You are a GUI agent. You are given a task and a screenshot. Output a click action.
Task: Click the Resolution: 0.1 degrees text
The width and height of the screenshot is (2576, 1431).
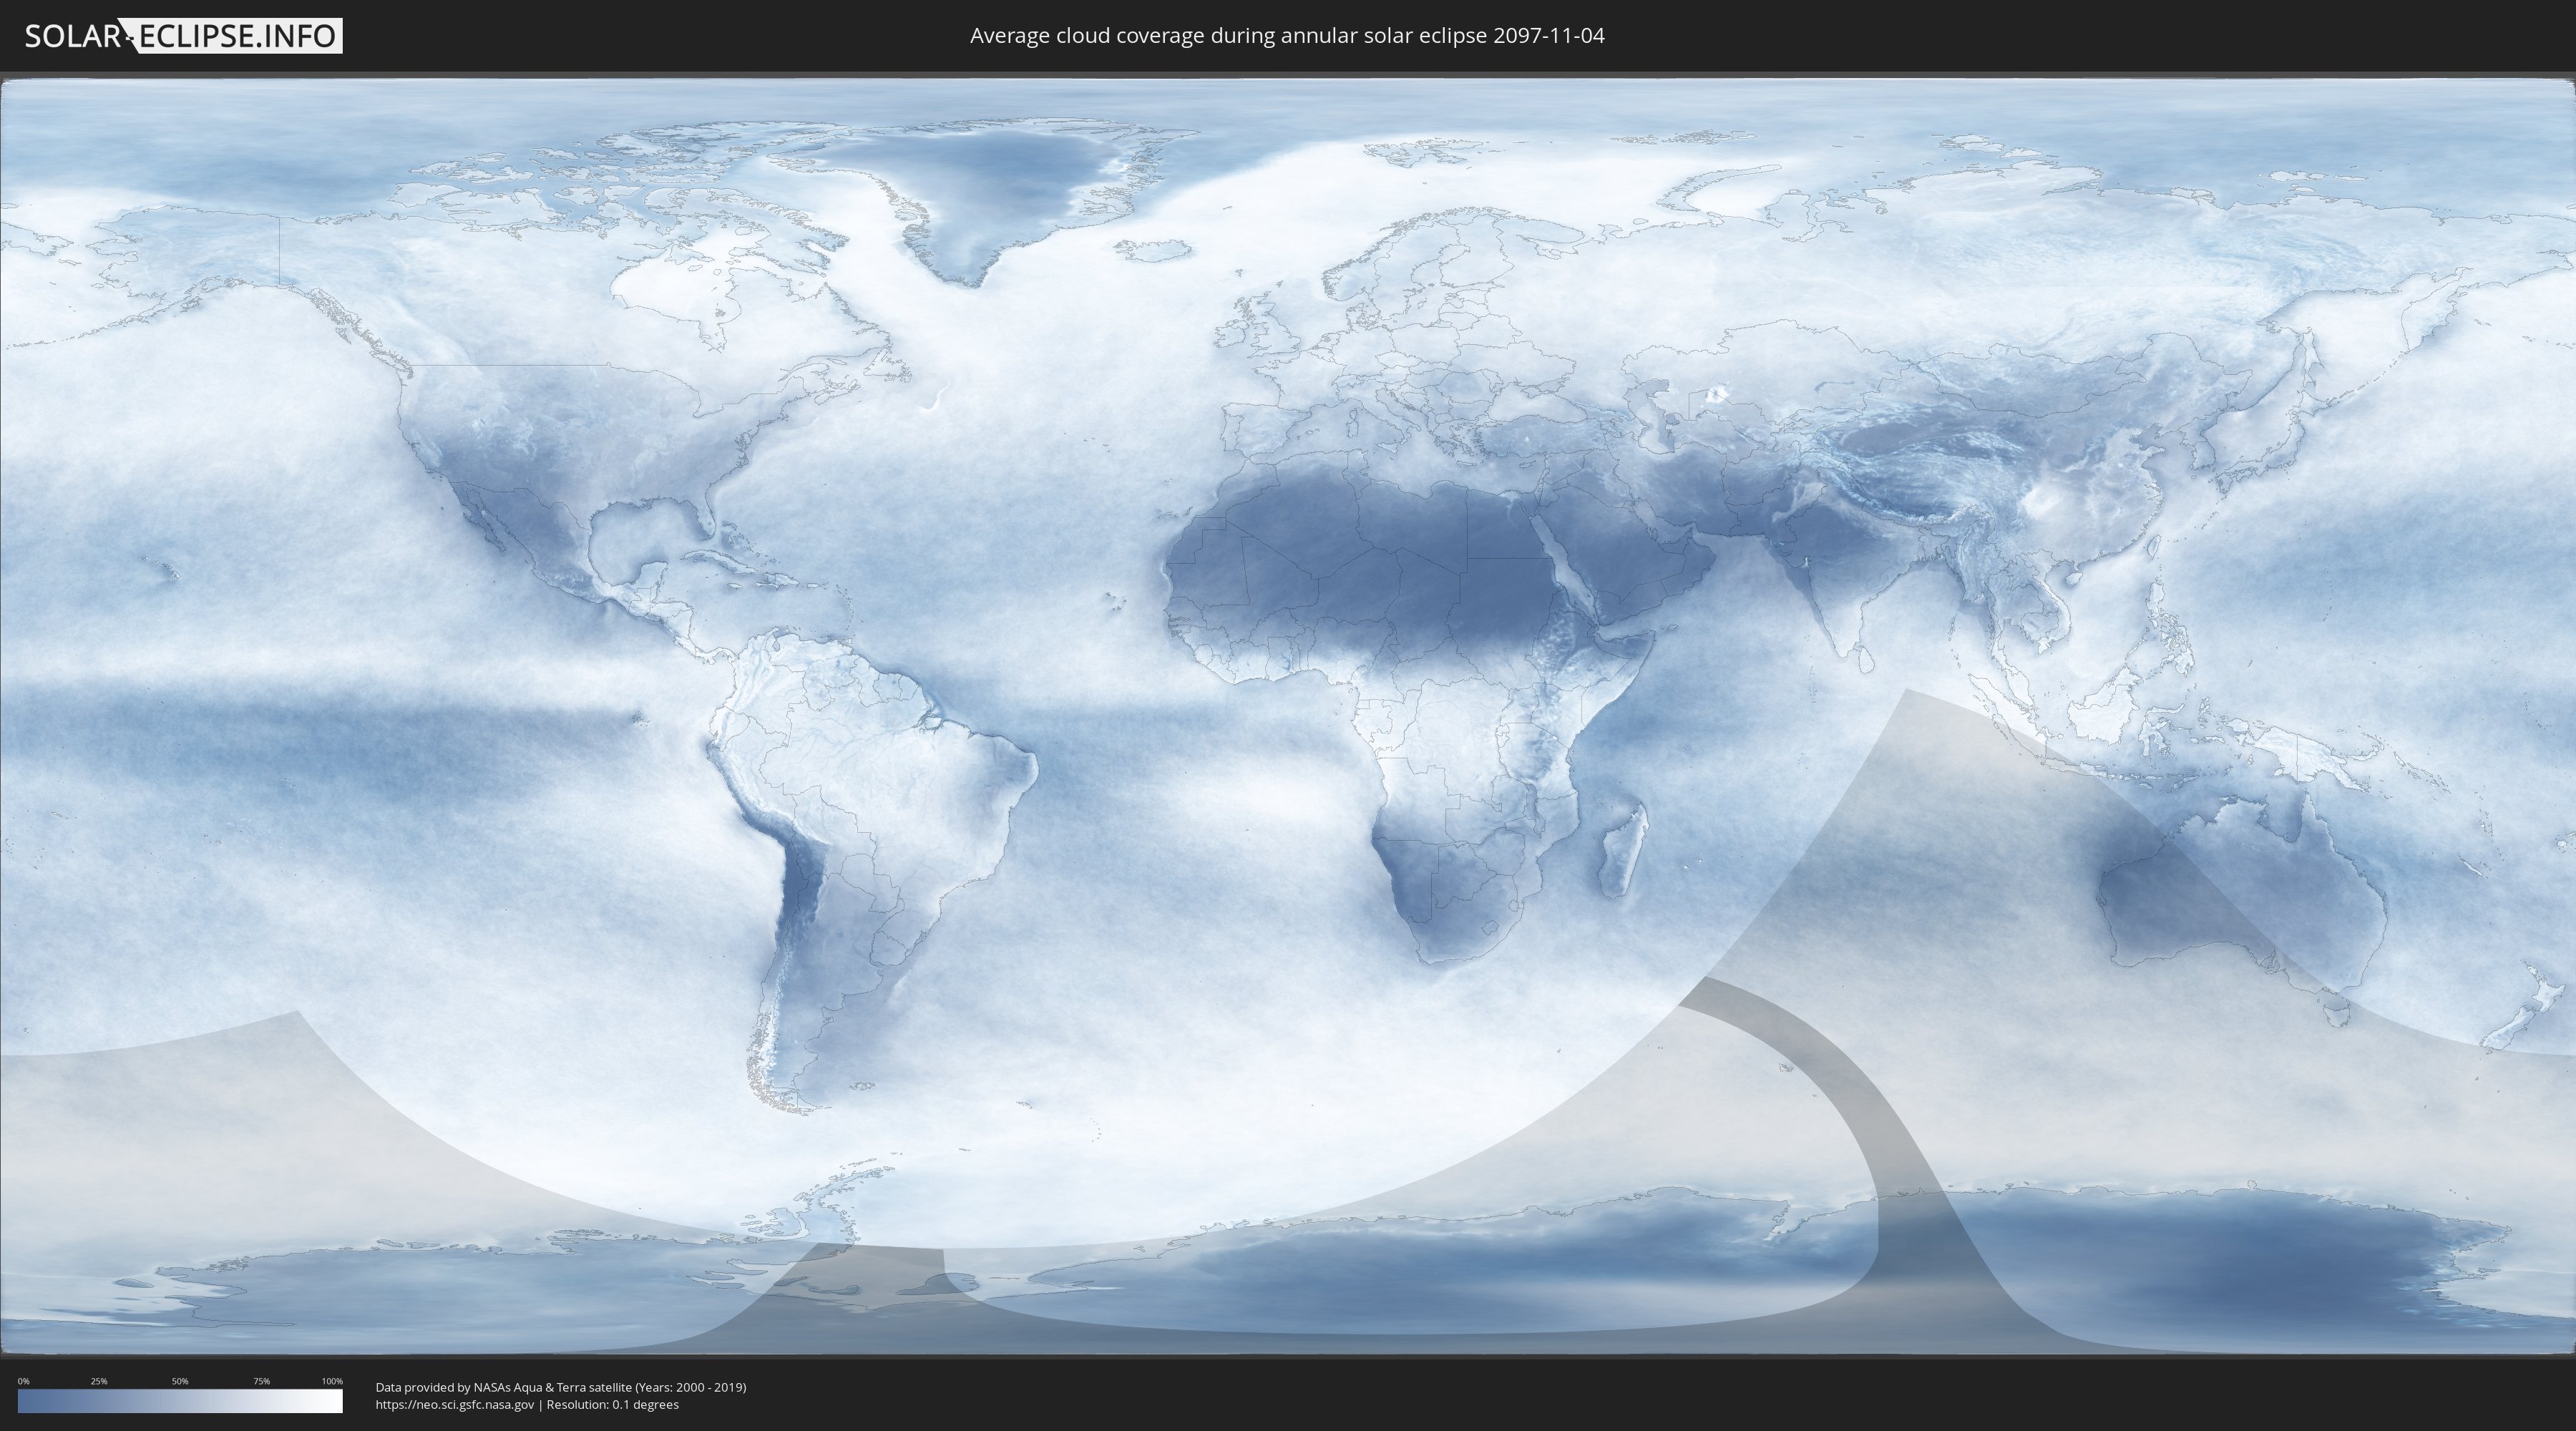tap(612, 1405)
